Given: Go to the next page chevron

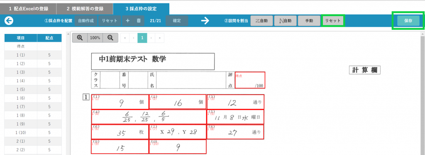Looking at the screenshot, I should pos(151,38).
